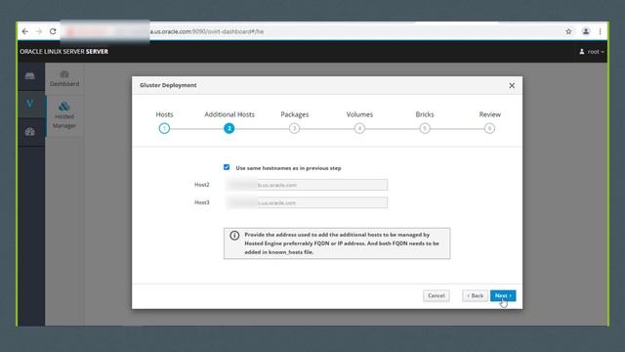Click the browser forward arrow

[x=39, y=31]
